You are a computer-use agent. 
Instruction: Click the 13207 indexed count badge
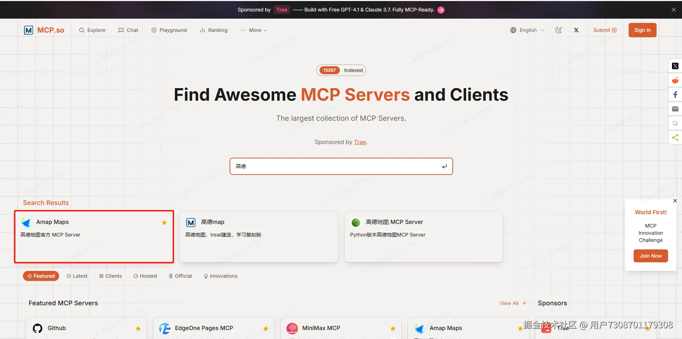click(330, 70)
